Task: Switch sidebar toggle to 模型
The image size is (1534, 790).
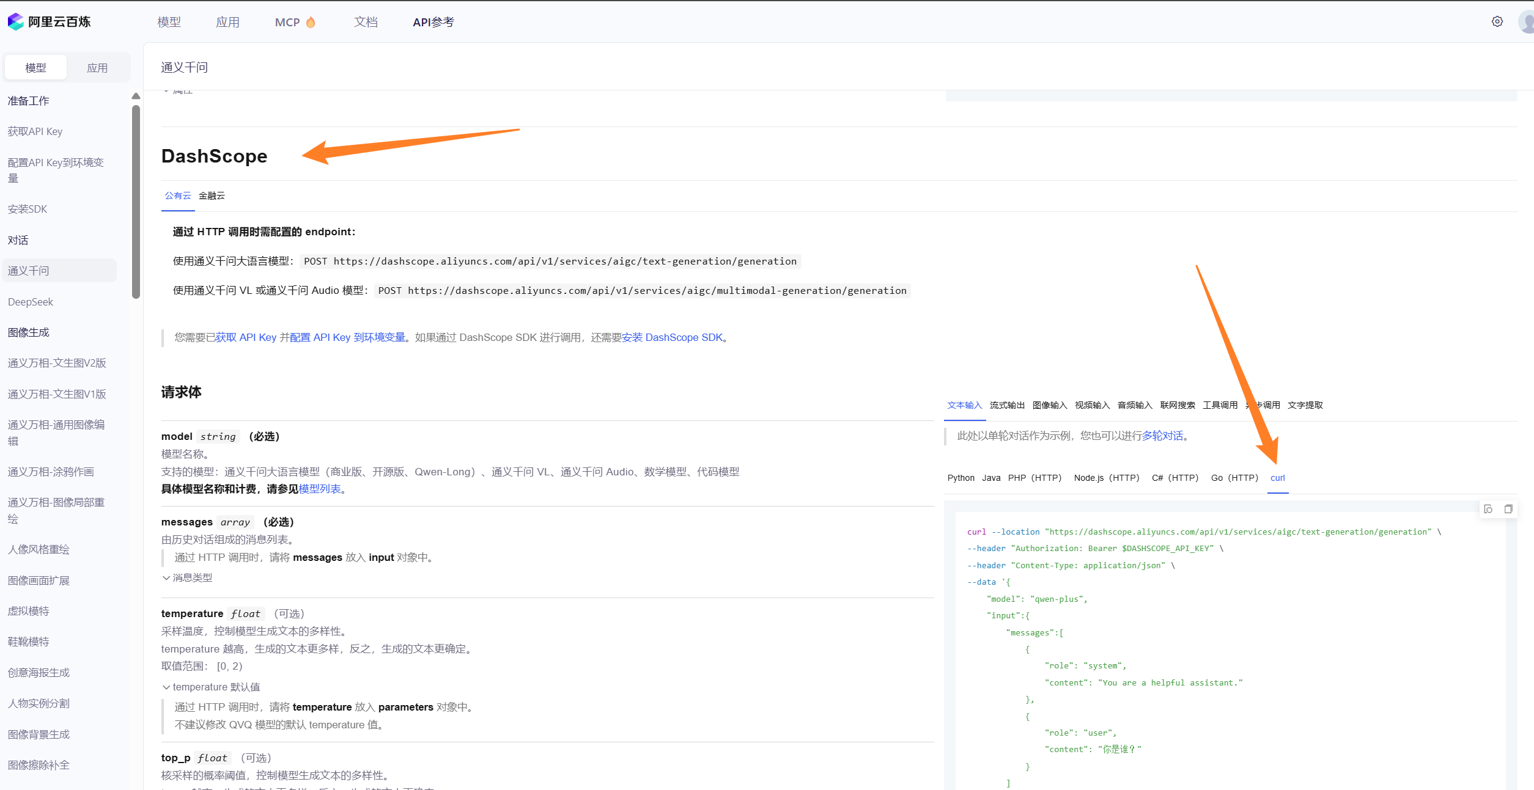Action: click(x=35, y=68)
